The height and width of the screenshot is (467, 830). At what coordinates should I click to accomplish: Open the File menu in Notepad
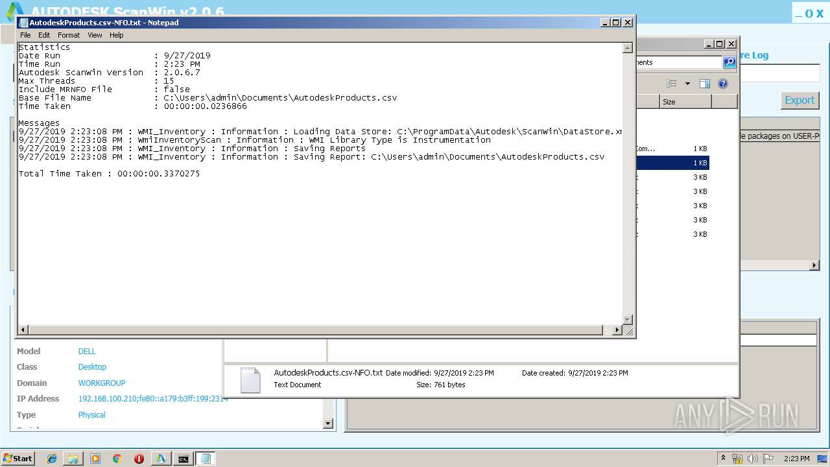(x=25, y=35)
